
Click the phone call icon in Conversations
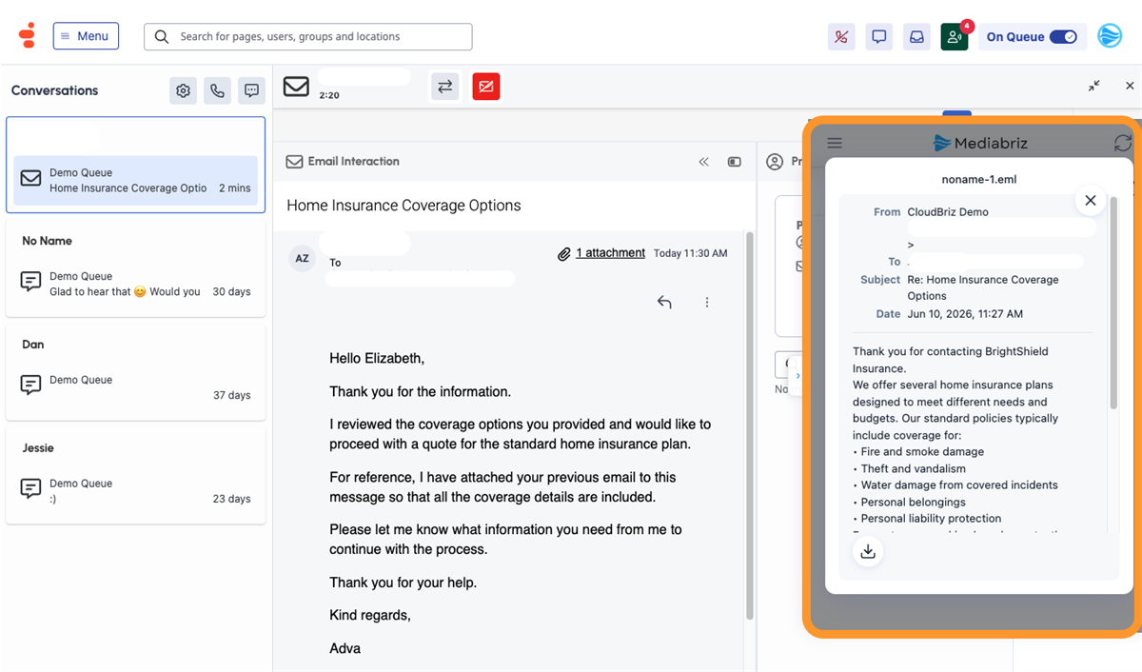tap(218, 90)
